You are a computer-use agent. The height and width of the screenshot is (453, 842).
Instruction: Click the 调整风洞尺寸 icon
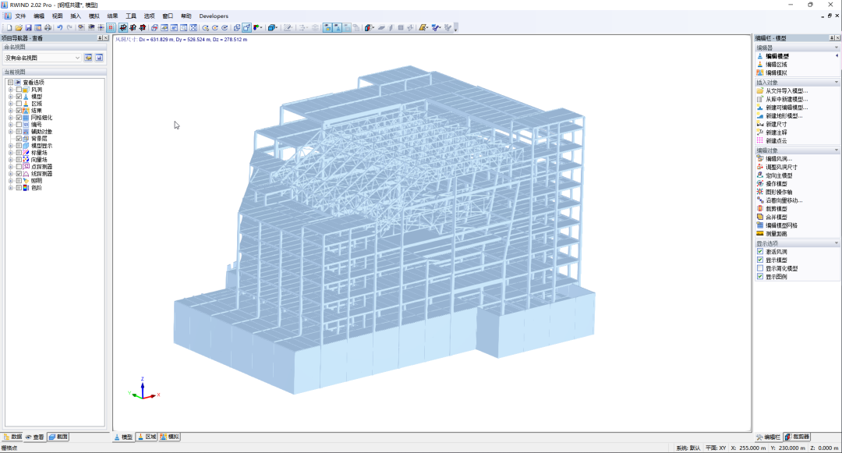click(760, 167)
